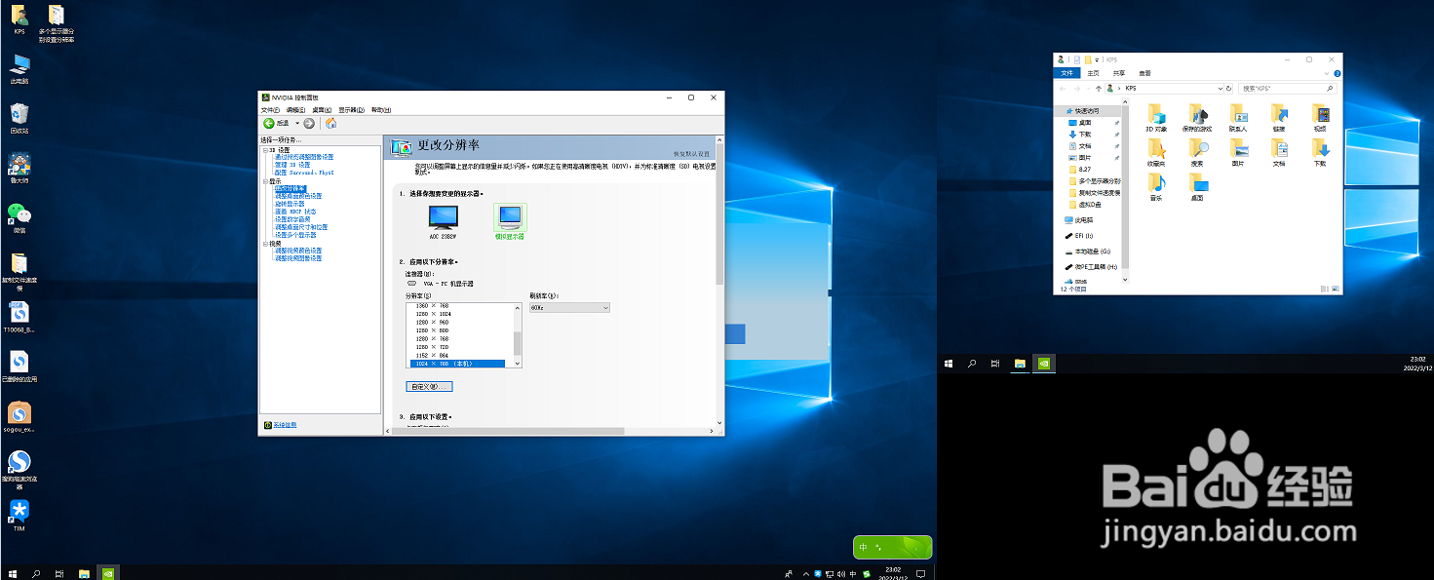The width and height of the screenshot is (1434, 580).
Task: Click the Home icon in NVIDIA toolbar
Action: coord(331,123)
